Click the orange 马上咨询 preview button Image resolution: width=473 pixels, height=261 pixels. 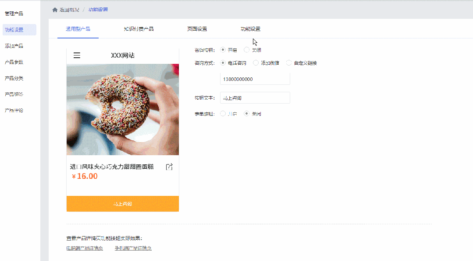[123, 204]
